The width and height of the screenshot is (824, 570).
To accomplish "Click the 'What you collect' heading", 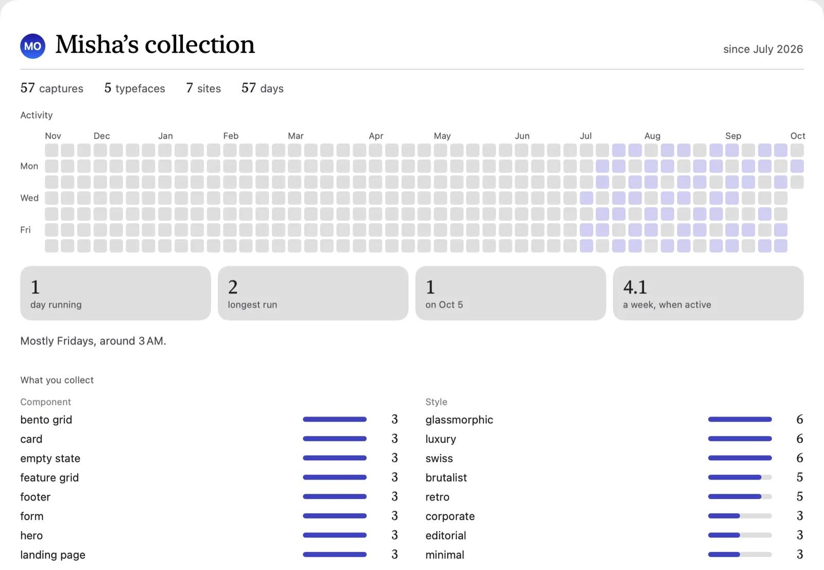I will pyautogui.click(x=57, y=380).
